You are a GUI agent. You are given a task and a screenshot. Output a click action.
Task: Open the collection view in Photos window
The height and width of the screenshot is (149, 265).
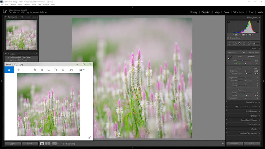tap(9, 70)
